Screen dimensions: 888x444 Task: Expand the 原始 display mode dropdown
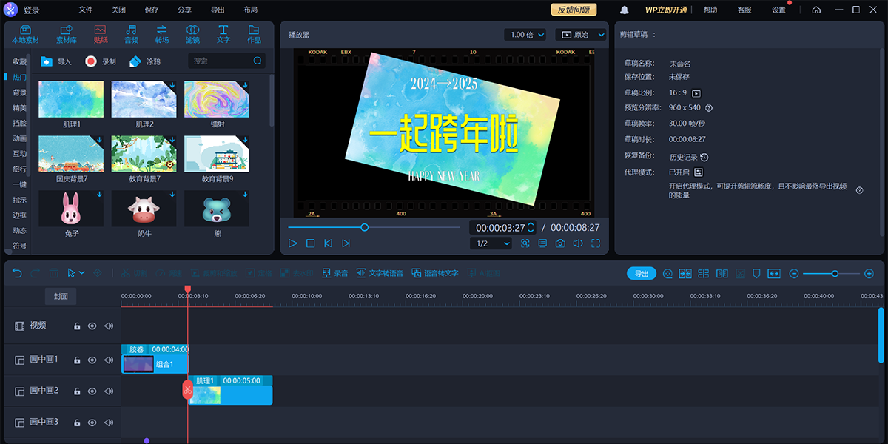[x=580, y=35]
